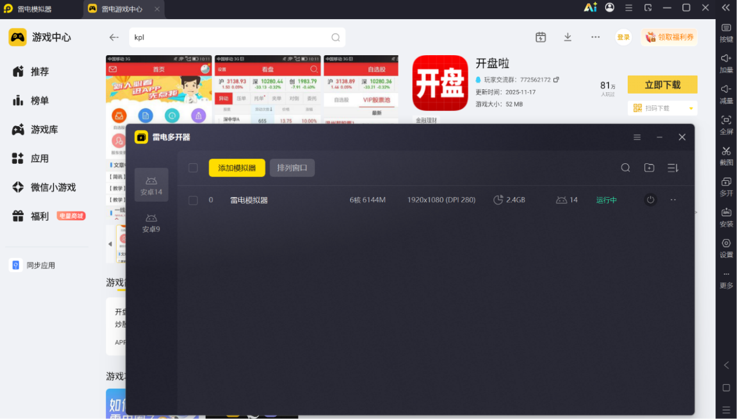Close the 雷电游戏中心 tab
This screenshot has height=419, width=737.
(157, 9)
